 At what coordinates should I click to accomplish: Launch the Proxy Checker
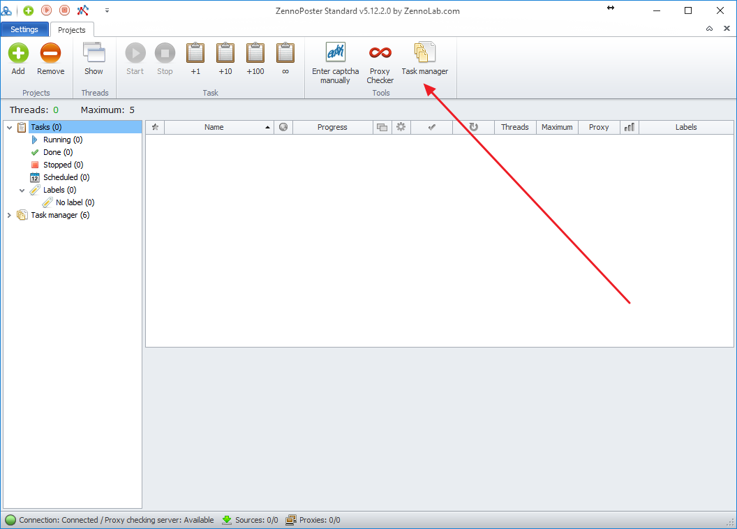click(x=380, y=63)
